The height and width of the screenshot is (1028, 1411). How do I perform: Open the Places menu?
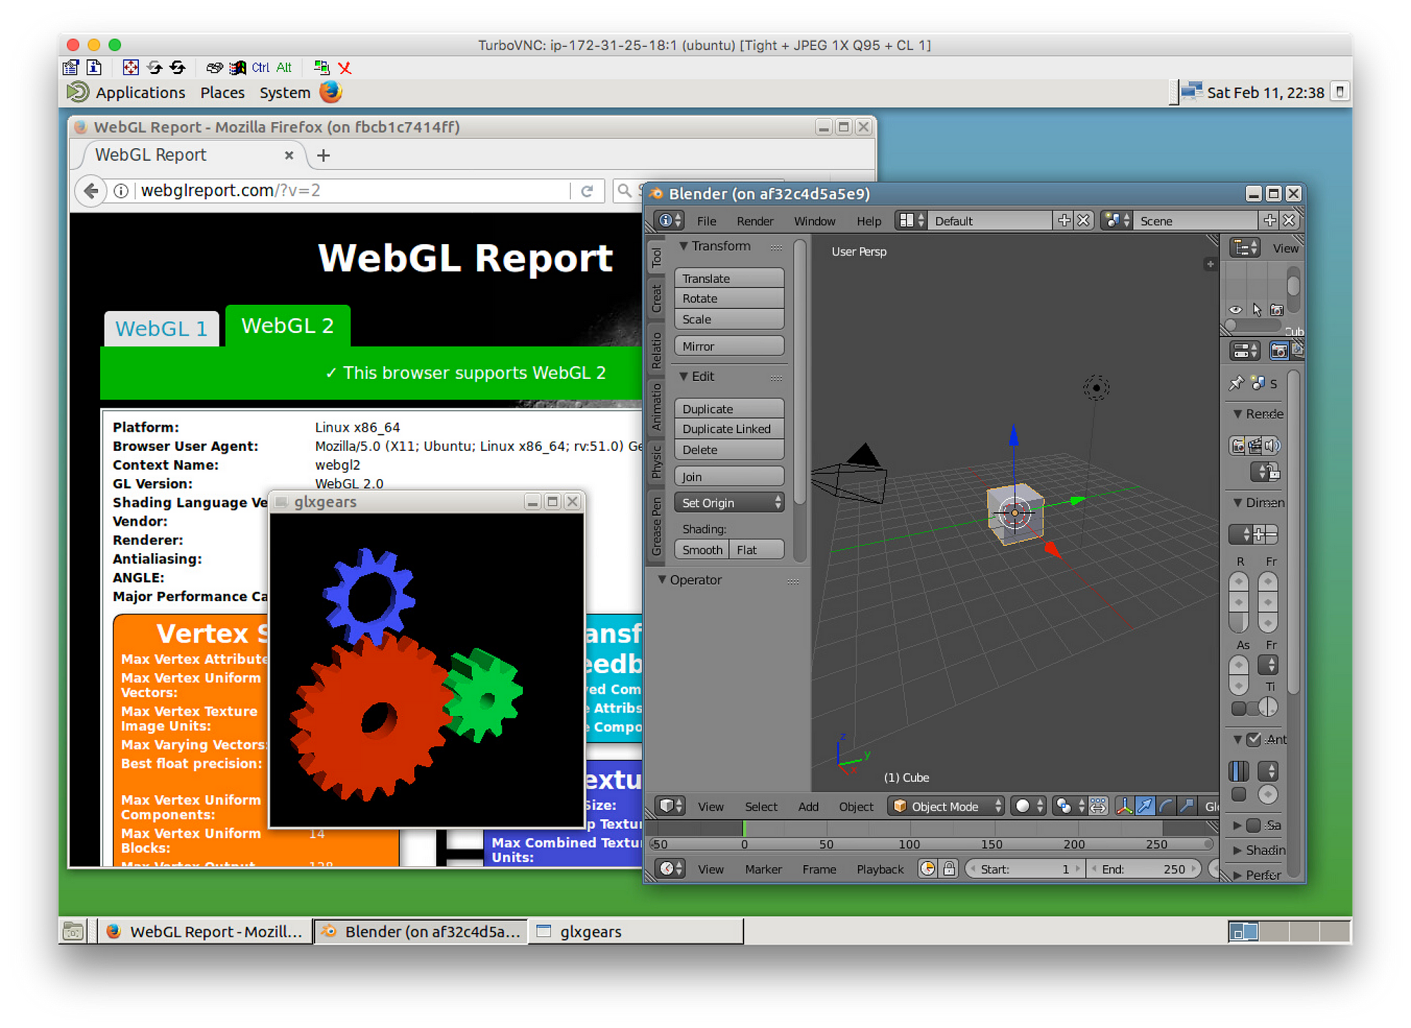(222, 92)
